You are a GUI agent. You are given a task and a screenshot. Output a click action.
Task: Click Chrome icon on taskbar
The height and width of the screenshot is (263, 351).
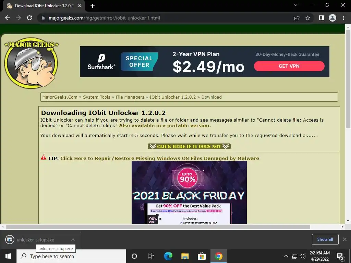point(218,256)
